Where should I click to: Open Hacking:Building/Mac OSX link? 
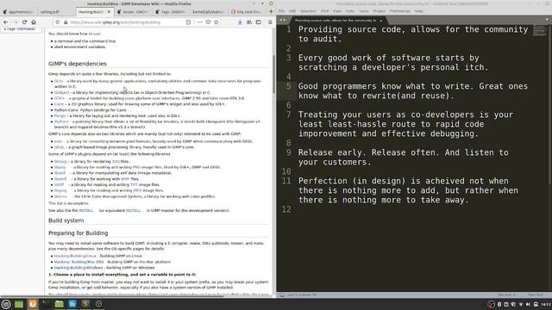coord(78,262)
